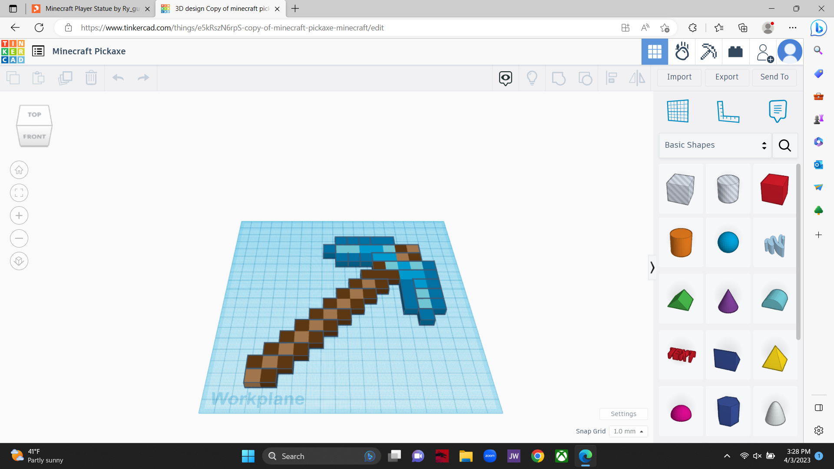
Task: Click the Undo arrow in the toolbar
Action: click(118, 78)
